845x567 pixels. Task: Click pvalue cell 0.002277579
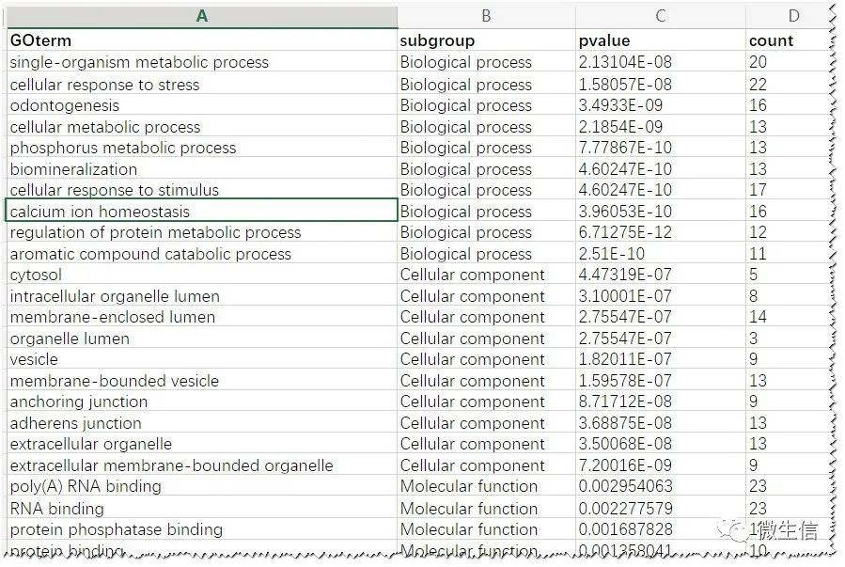coord(660,509)
